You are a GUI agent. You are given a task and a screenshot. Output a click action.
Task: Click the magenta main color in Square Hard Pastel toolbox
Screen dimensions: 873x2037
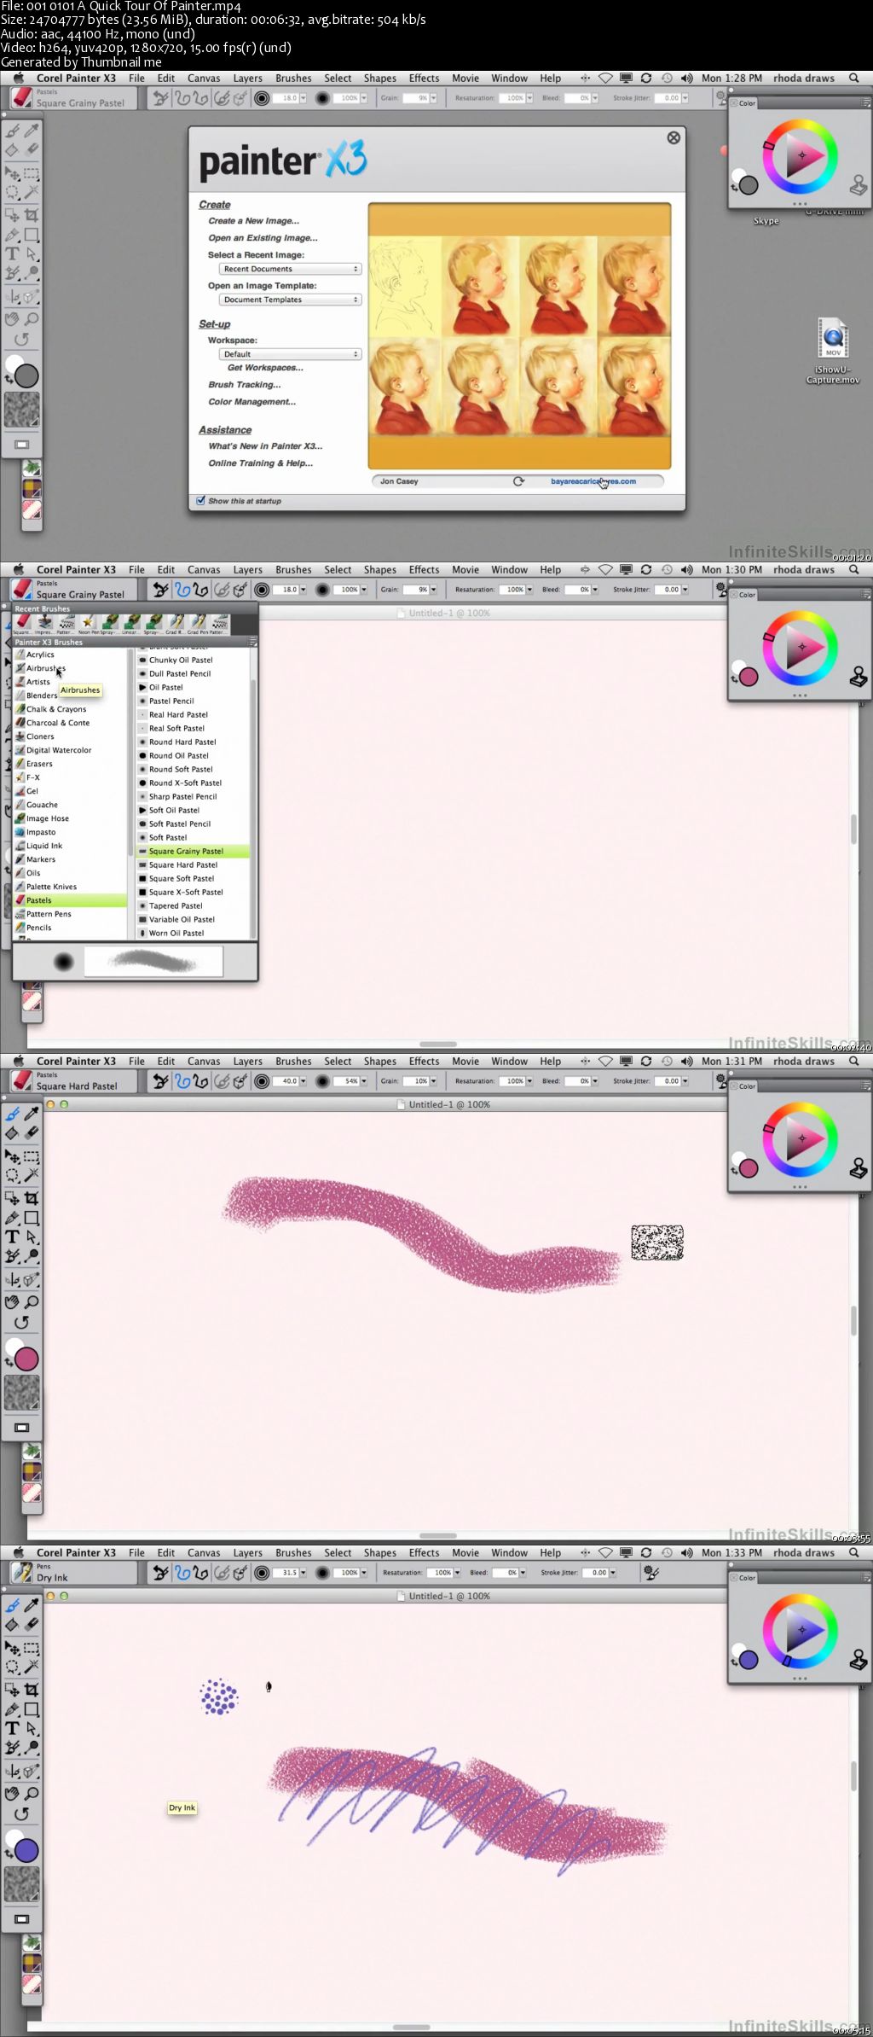point(26,1359)
